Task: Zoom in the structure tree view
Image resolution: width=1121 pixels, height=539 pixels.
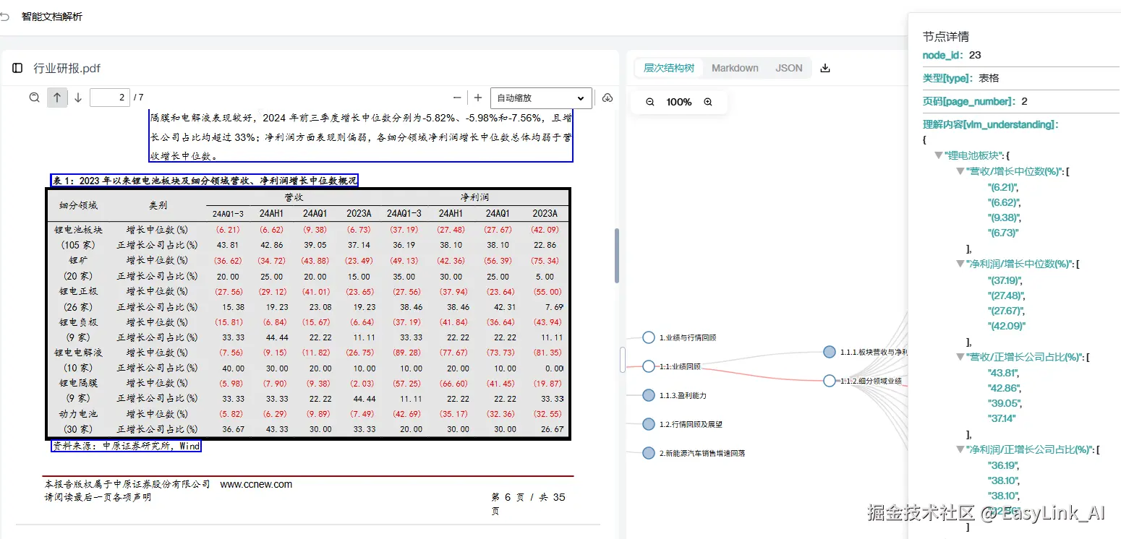Action: [708, 102]
